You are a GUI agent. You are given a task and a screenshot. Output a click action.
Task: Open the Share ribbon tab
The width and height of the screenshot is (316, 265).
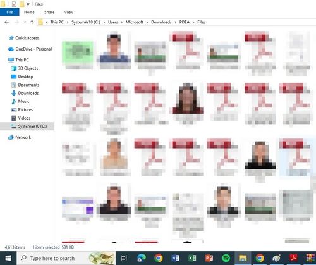pos(49,12)
